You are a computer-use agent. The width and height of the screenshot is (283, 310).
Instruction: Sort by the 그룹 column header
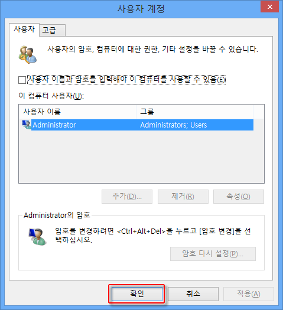194,112
